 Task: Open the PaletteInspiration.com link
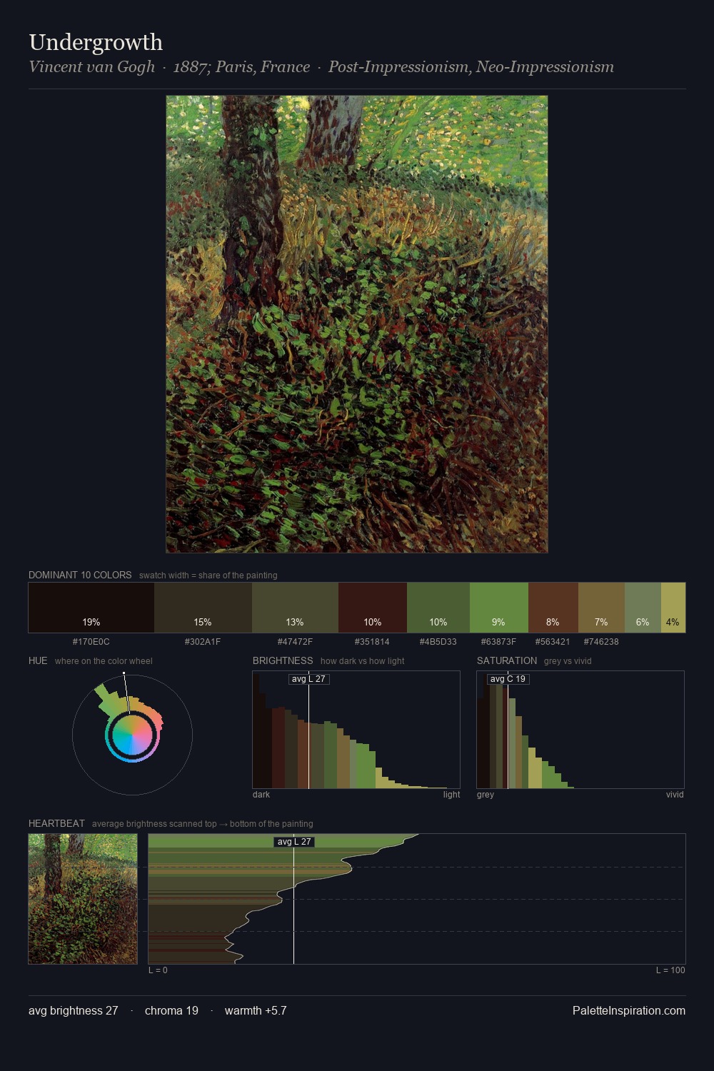[x=629, y=1010]
